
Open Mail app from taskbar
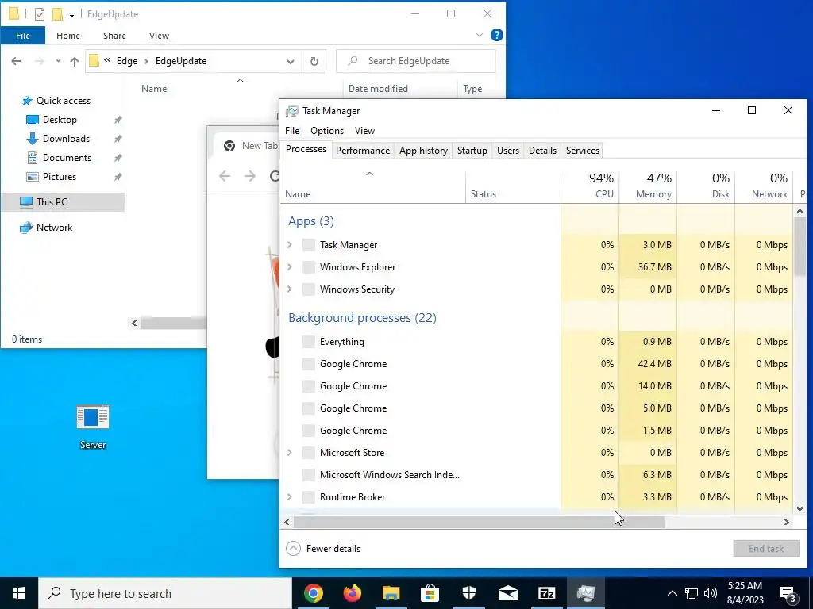pyautogui.click(x=508, y=593)
